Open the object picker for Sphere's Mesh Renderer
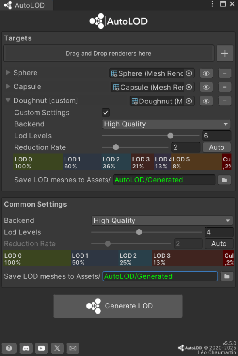Image resolution: width=238 pixels, height=356 pixels. point(188,73)
